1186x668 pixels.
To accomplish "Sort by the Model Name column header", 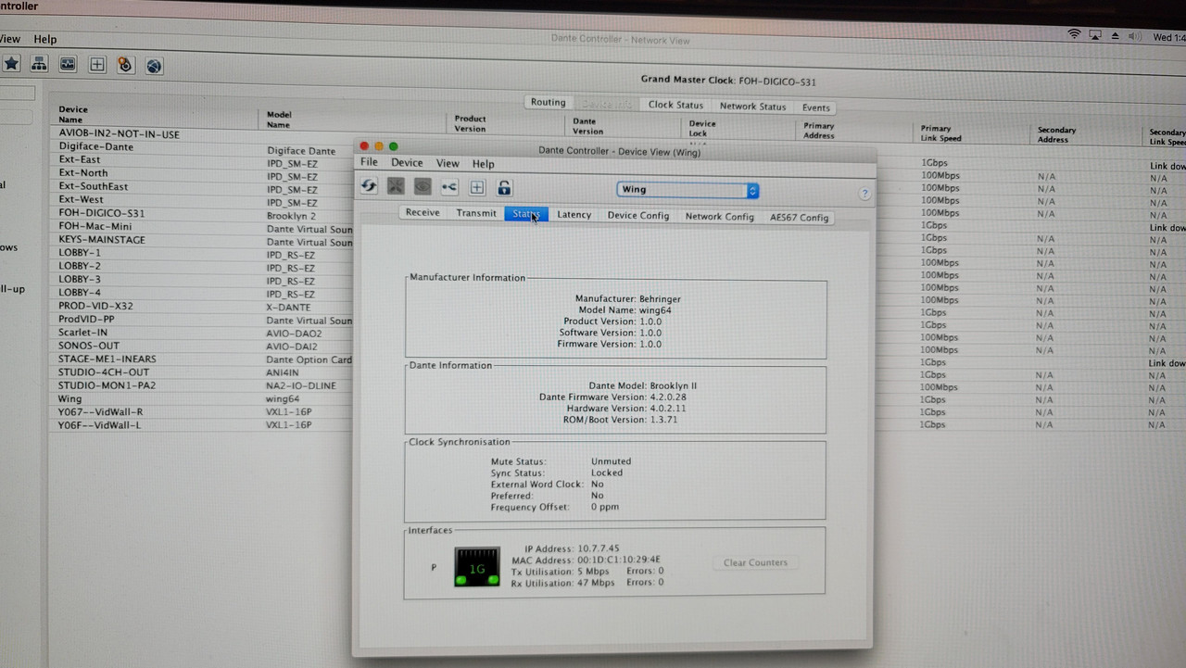I will click(279, 120).
